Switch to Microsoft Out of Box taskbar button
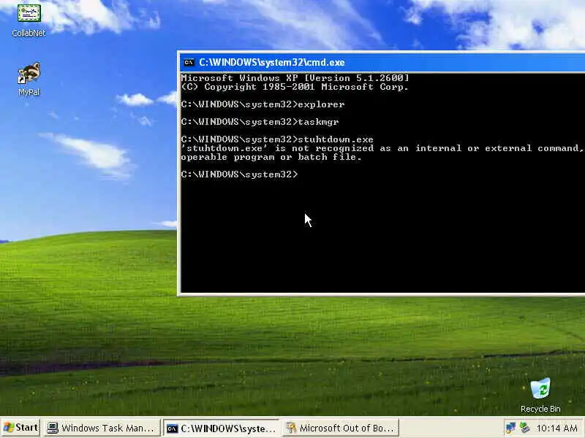 (340, 428)
